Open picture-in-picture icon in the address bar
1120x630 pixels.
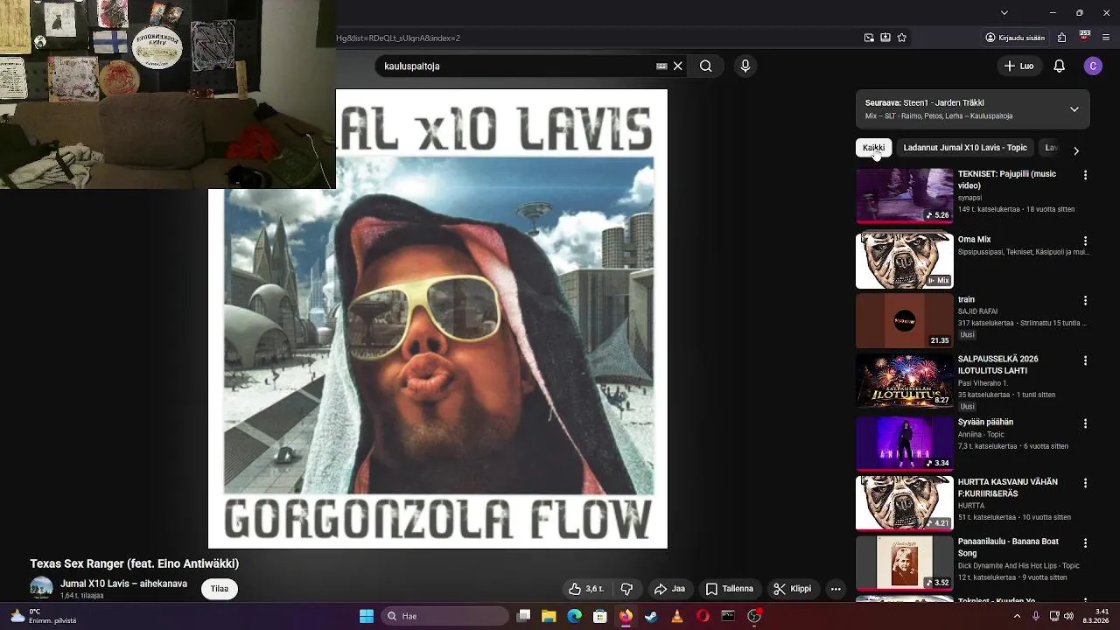point(869,38)
